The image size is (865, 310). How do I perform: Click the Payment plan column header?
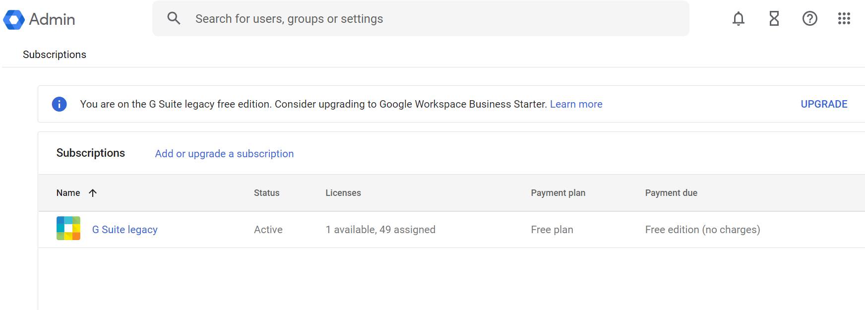(557, 193)
